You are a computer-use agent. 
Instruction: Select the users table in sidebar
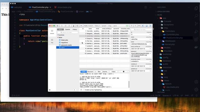coord(67,48)
